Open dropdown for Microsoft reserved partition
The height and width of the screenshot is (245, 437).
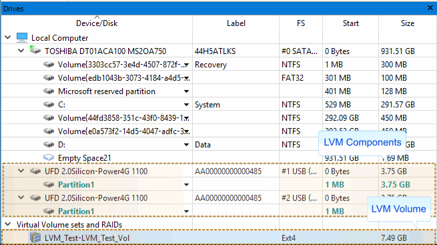186,91
